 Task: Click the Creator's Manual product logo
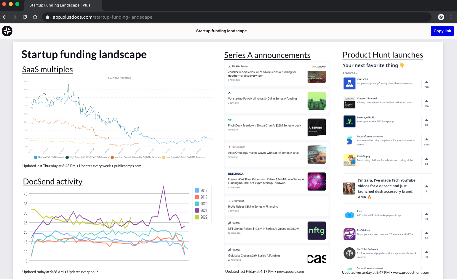click(349, 102)
